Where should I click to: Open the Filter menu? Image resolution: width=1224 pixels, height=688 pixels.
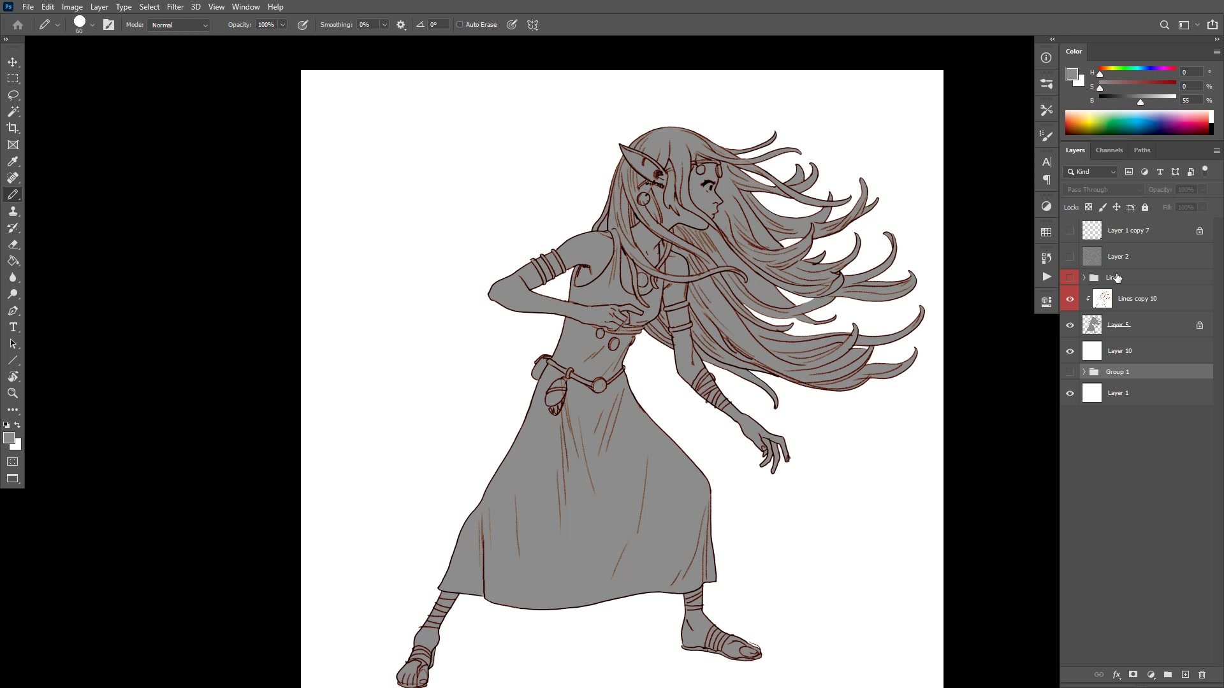(175, 7)
